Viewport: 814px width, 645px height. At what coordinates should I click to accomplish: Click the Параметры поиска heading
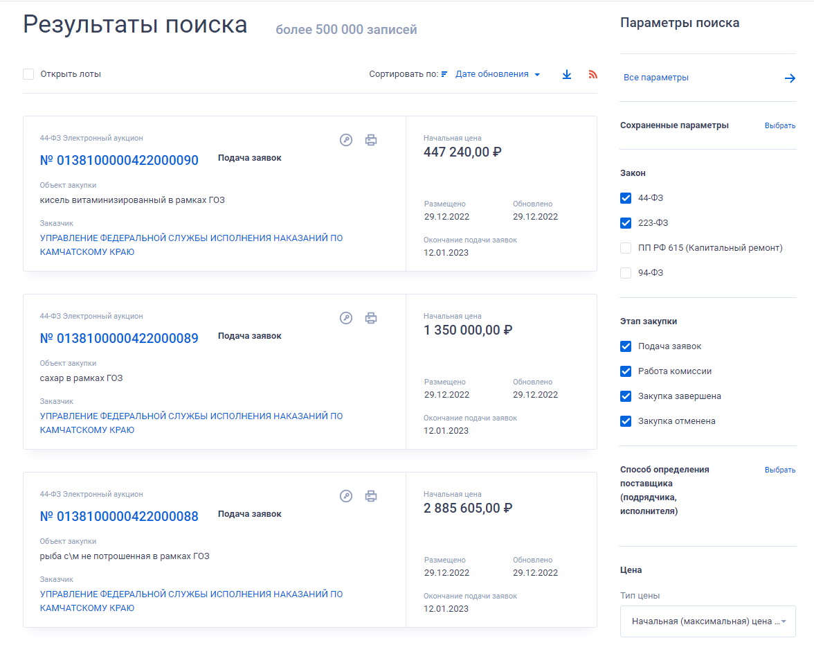680,23
